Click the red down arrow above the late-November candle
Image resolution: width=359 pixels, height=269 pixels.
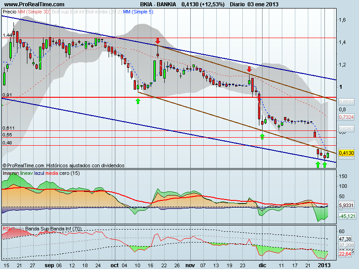pos(250,69)
